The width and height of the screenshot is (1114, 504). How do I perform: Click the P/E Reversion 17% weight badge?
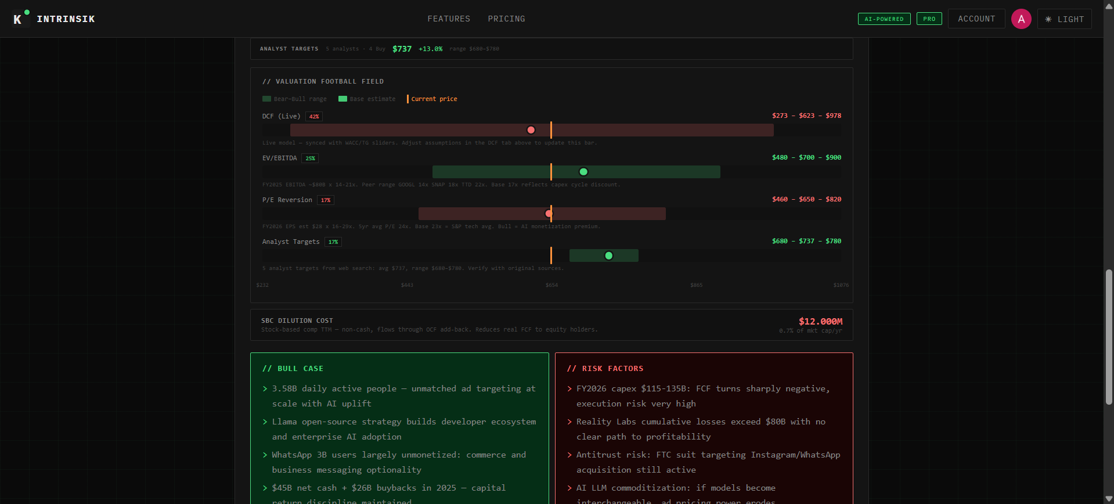pyautogui.click(x=326, y=200)
